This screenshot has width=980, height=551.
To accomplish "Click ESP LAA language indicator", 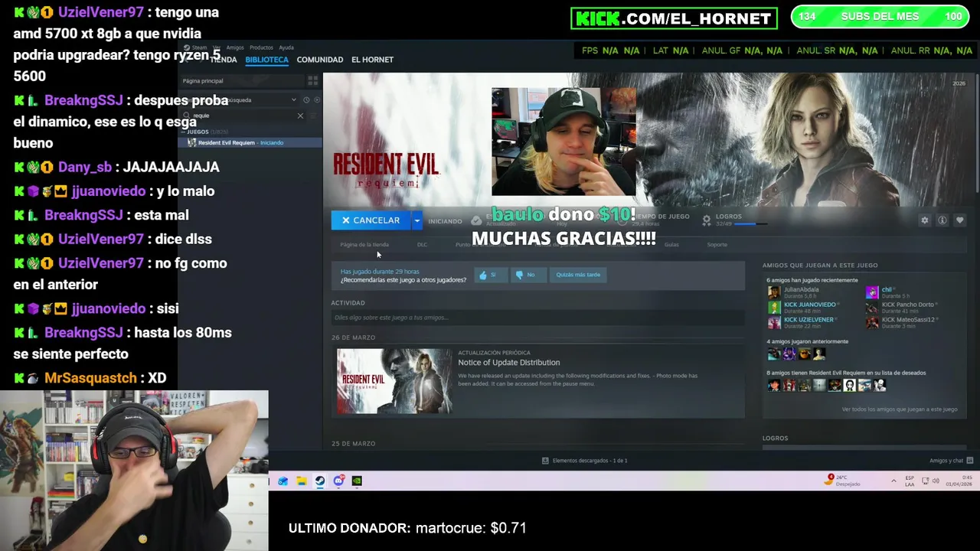I will coord(910,481).
